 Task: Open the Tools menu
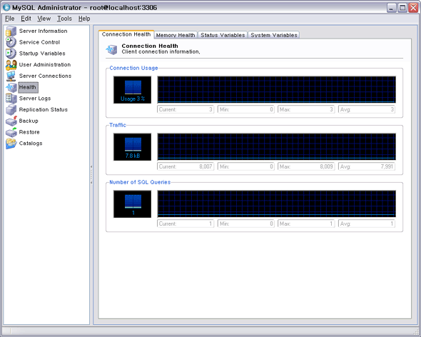coord(64,19)
